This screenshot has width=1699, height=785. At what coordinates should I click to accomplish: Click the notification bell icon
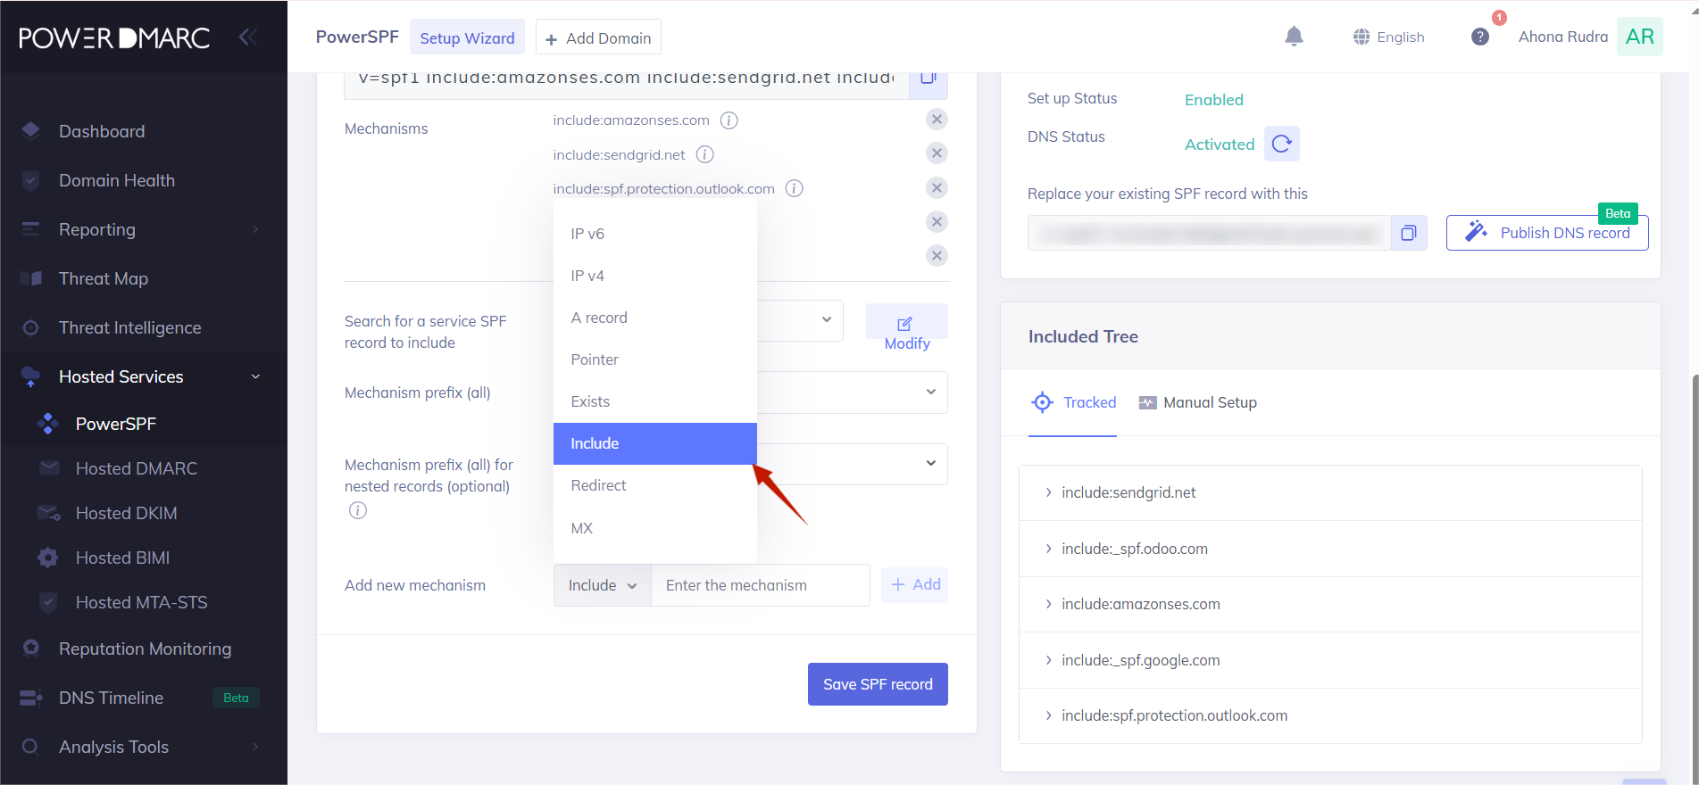[1294, 37]
